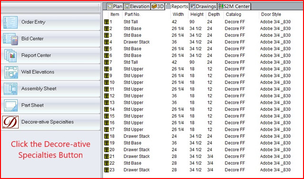Sort by the Depth column header

coord(214,15)
